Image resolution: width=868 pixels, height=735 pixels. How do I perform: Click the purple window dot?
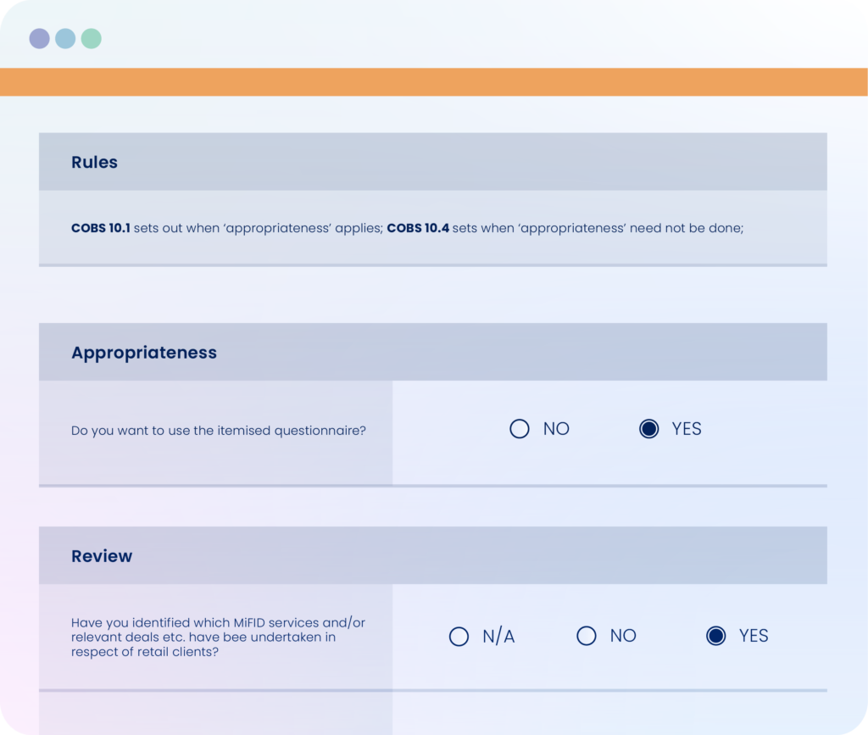tap(39, 39)
